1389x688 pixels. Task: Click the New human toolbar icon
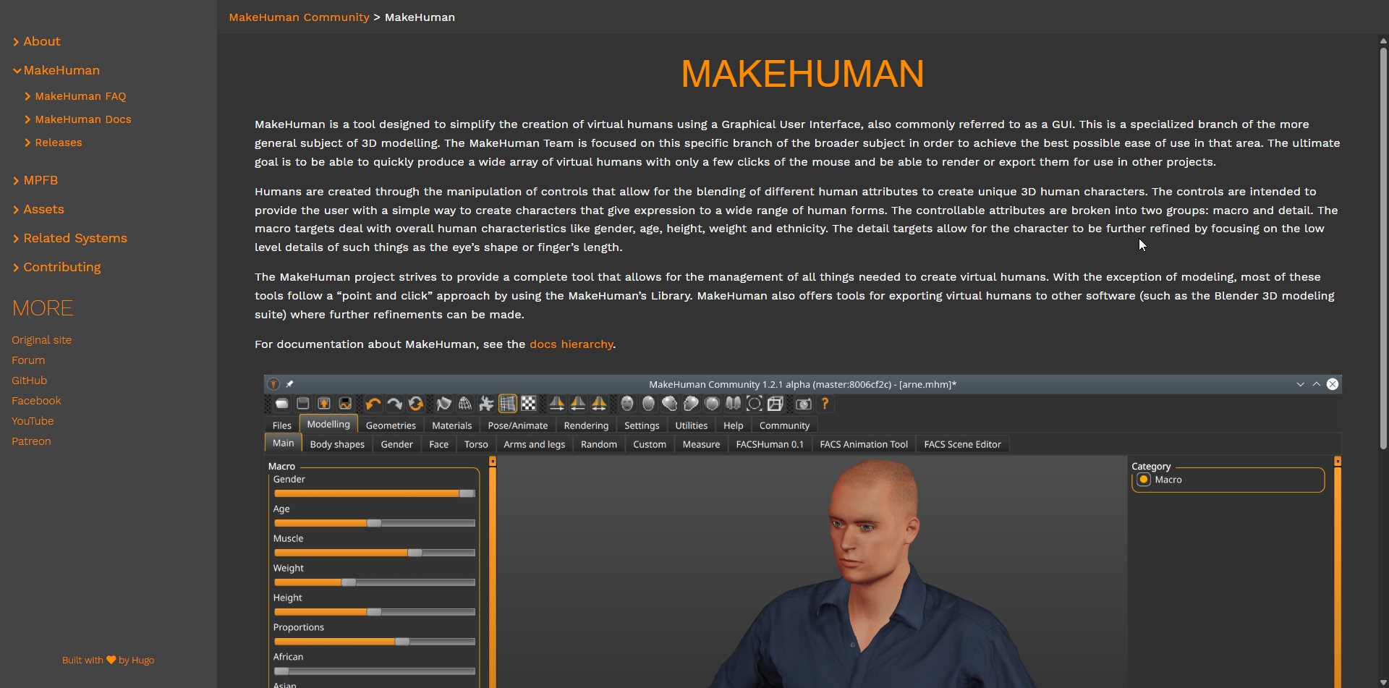282,404
